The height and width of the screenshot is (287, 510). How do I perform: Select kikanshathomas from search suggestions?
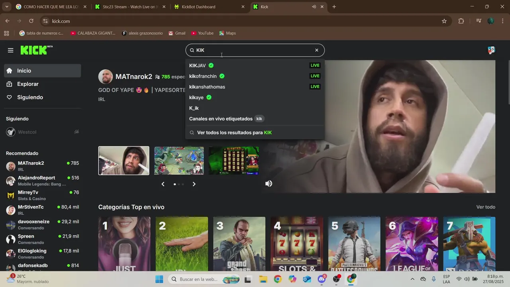(255, 87)
